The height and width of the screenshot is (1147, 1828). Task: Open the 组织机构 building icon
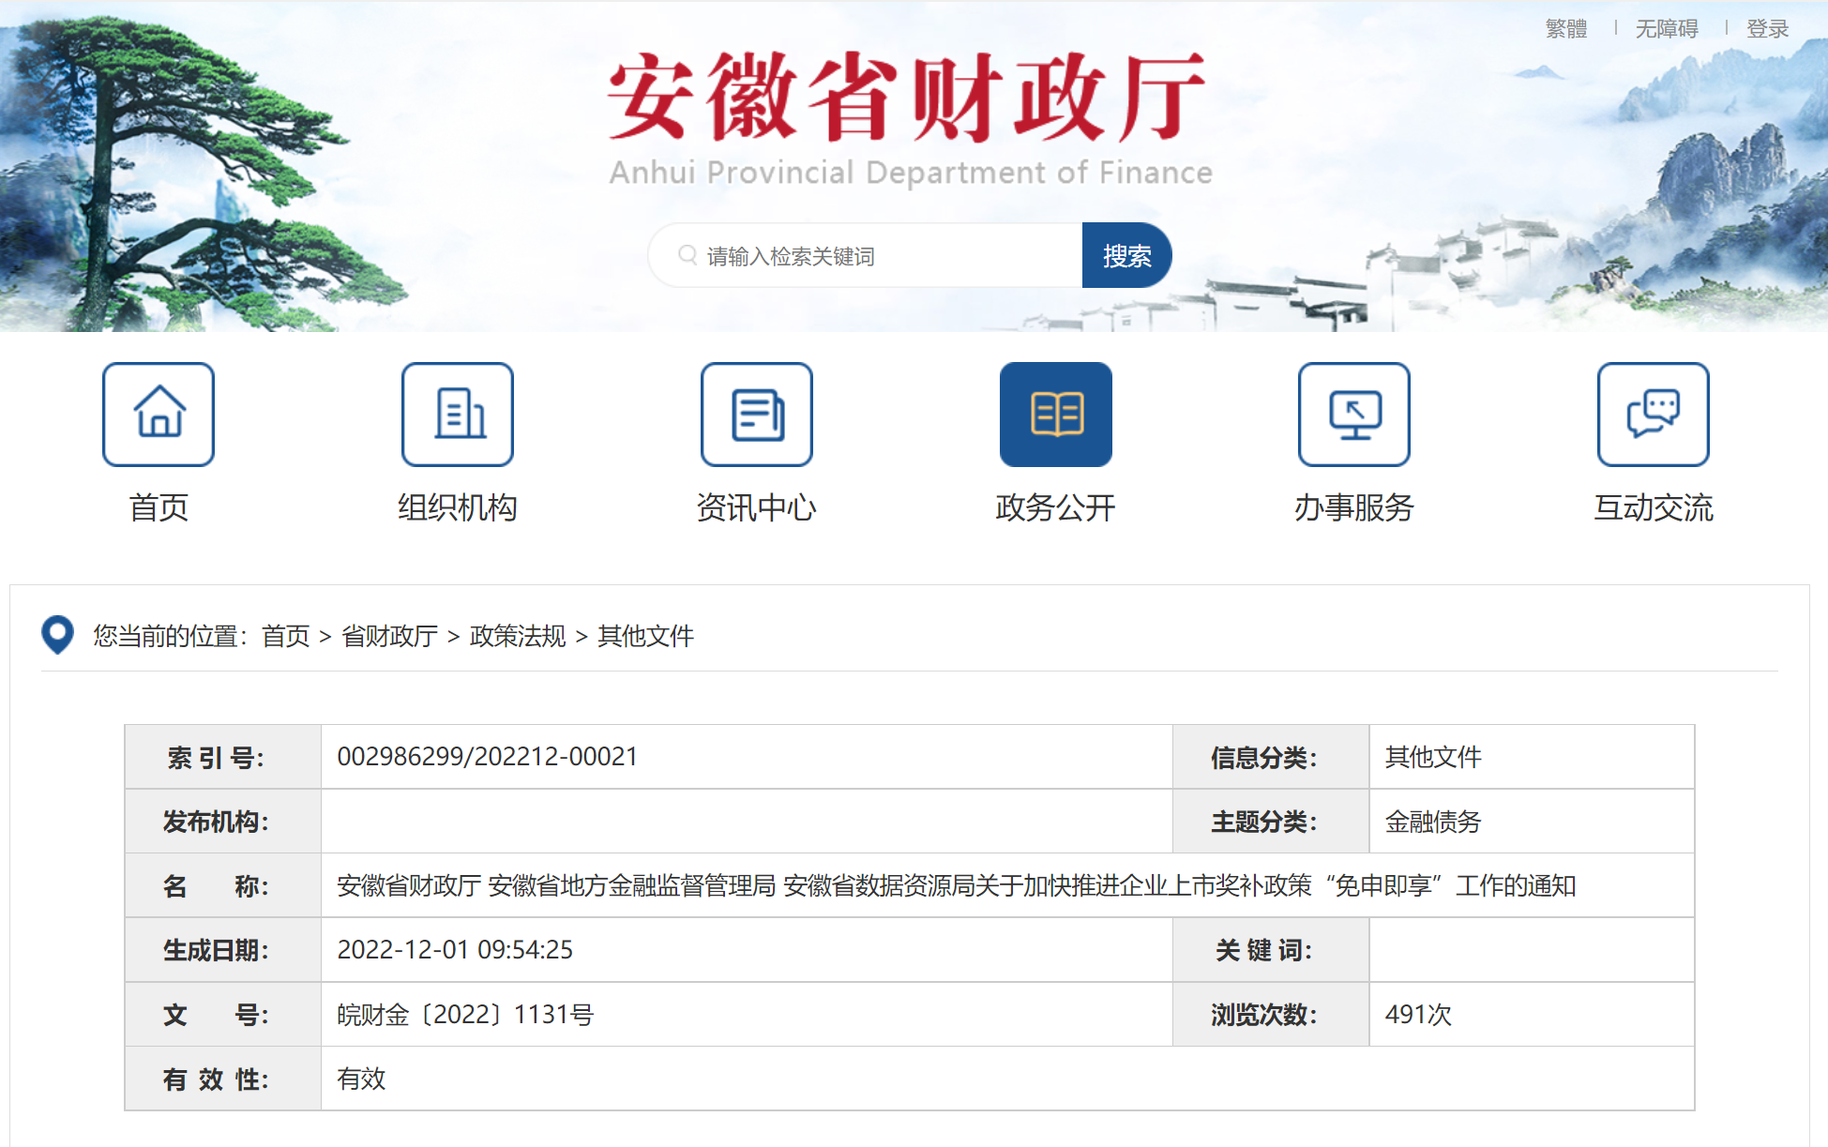pos(458,414)
